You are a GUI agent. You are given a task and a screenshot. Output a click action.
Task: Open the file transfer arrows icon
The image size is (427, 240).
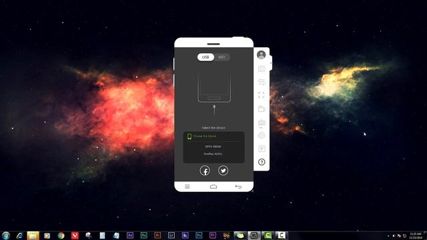tap(262, 82)
